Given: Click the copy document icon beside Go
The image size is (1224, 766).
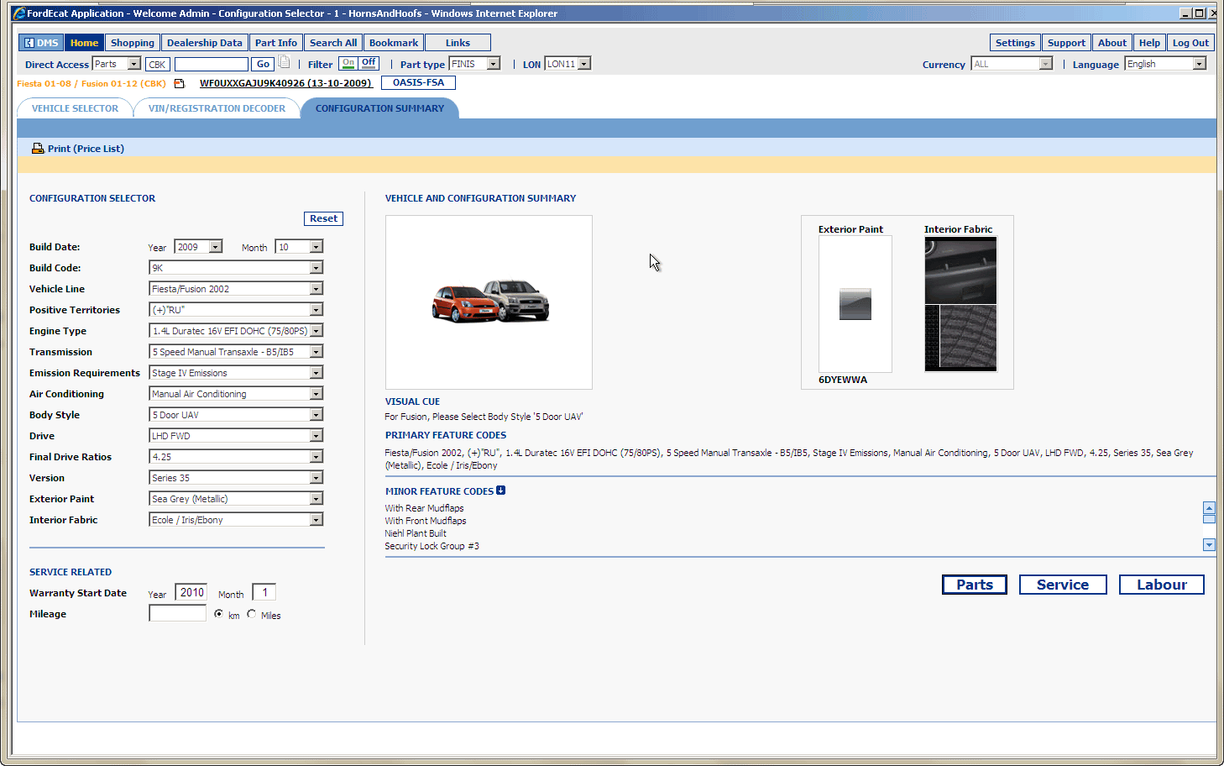Looking at the screenshot, I should click(285, 63).
